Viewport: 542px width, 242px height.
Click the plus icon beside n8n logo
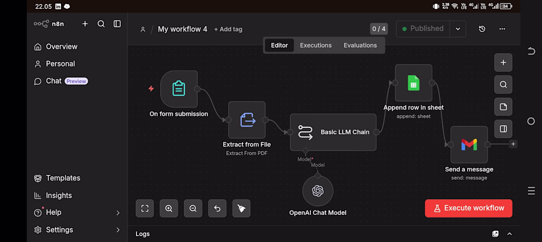pyautogui.click(x=85, y=24)
